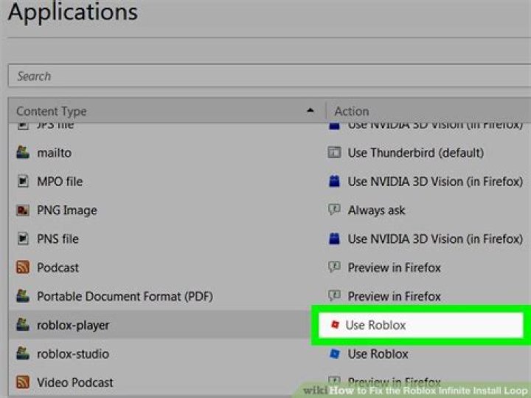Click the red Roblox icon in highlighted row
Viewport: 531px width, 398px height.
[336, 326]
